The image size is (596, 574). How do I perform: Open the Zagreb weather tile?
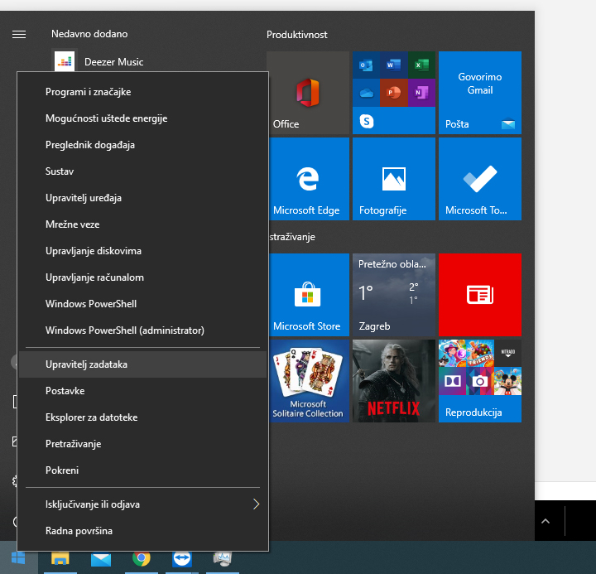coord(393,294)
